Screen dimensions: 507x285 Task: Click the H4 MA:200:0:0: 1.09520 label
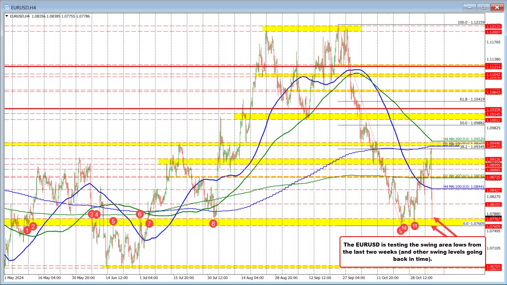(x=463, y=139)
